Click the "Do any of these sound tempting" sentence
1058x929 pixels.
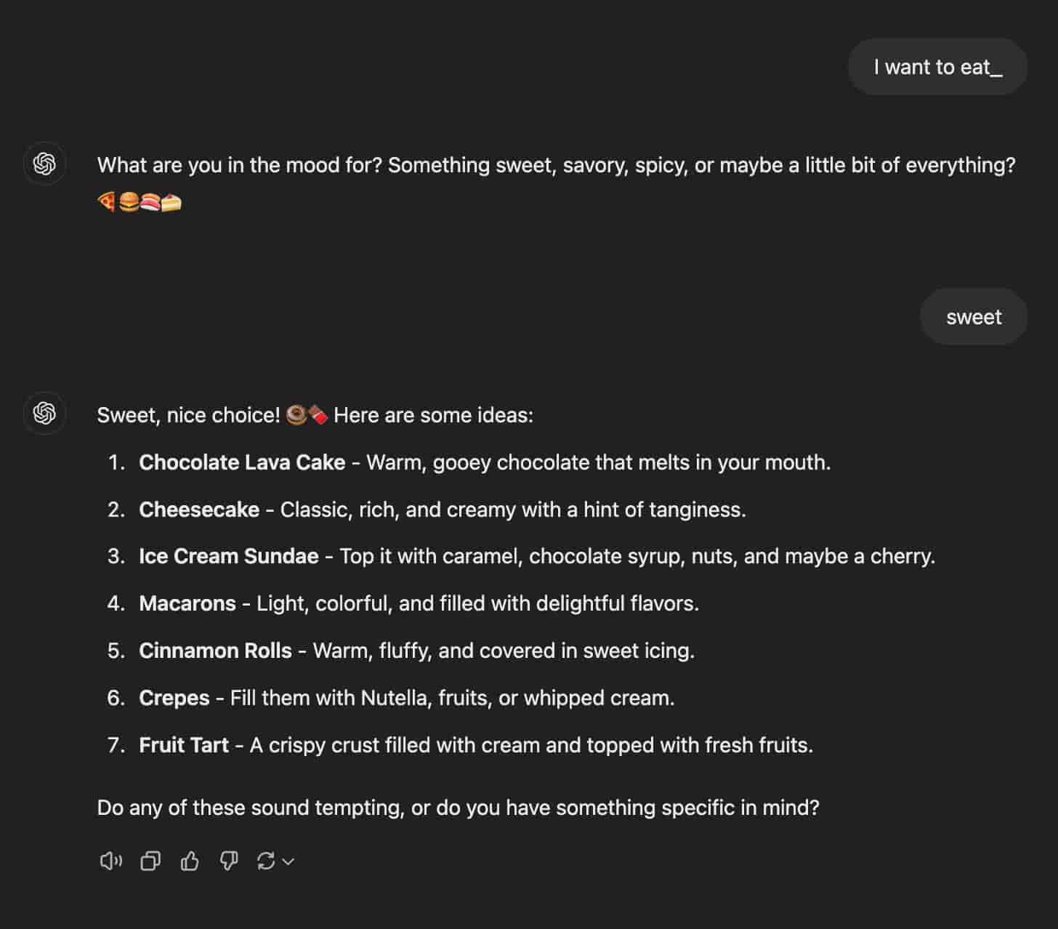coord(458,808)
